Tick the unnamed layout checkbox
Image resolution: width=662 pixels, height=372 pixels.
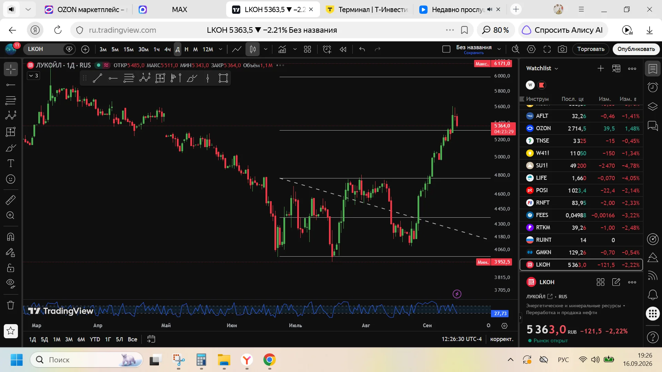click(446, 49)
